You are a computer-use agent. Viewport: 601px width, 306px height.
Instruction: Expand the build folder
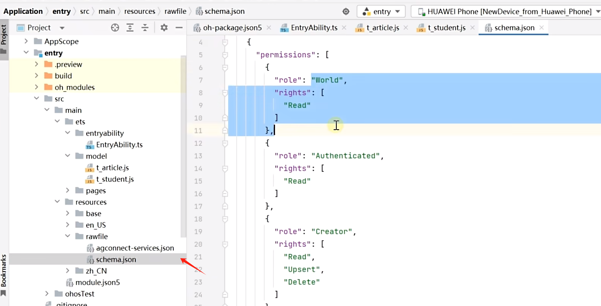pyautogui.click(x=36, y=76)
